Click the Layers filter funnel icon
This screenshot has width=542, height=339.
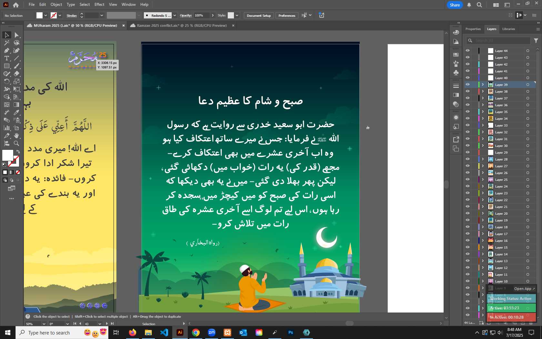[536, 41]
